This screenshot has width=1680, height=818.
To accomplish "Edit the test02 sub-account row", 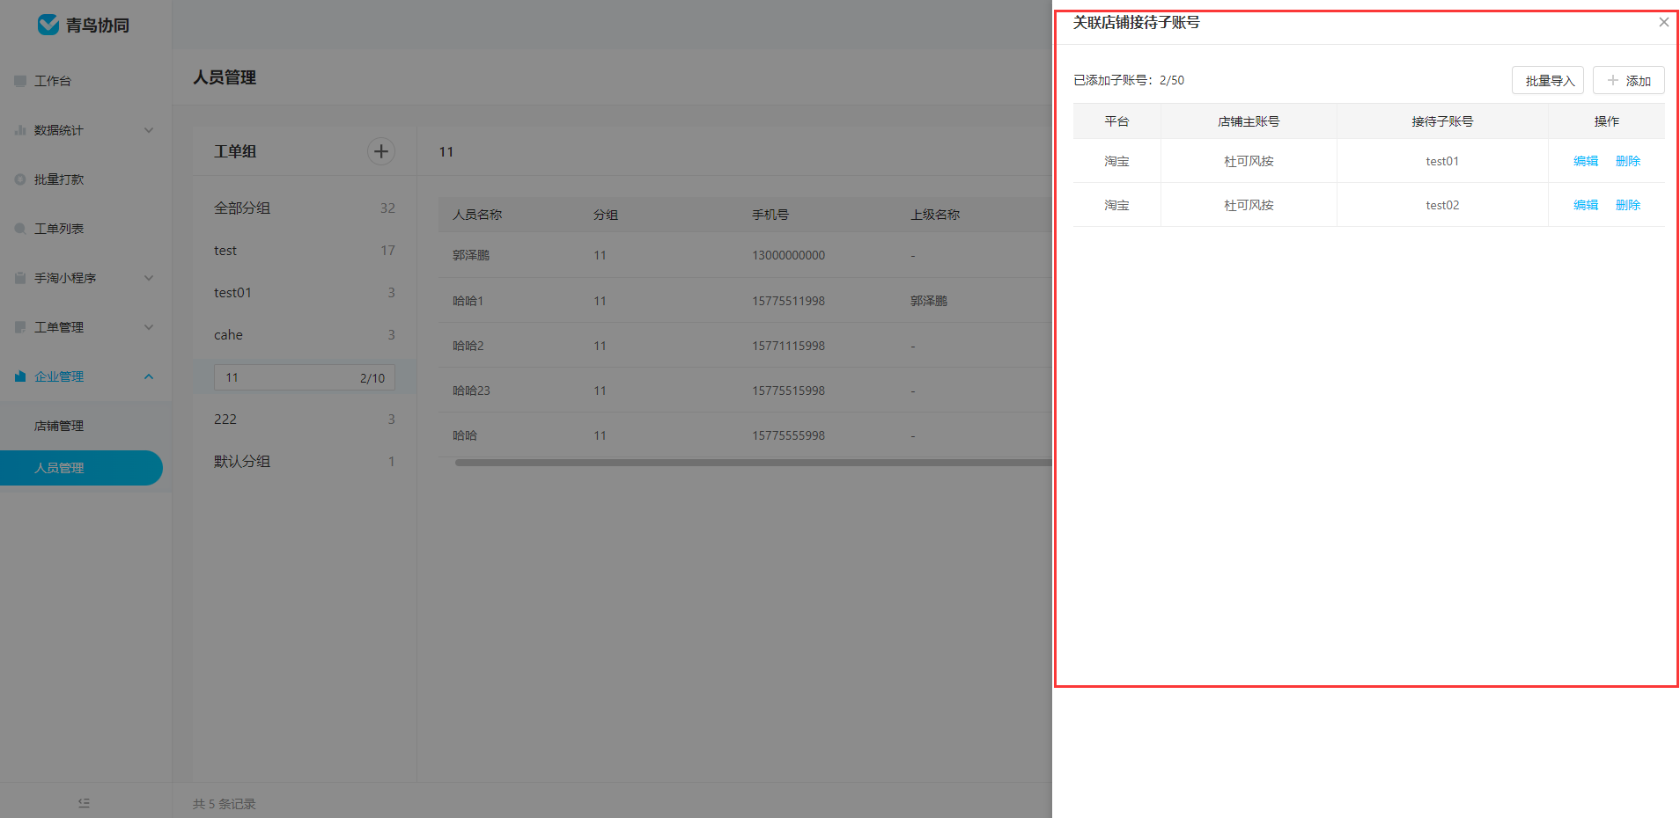I will [x=1586, y=205].
